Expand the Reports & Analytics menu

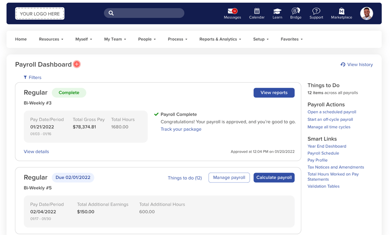pos(220,39)
